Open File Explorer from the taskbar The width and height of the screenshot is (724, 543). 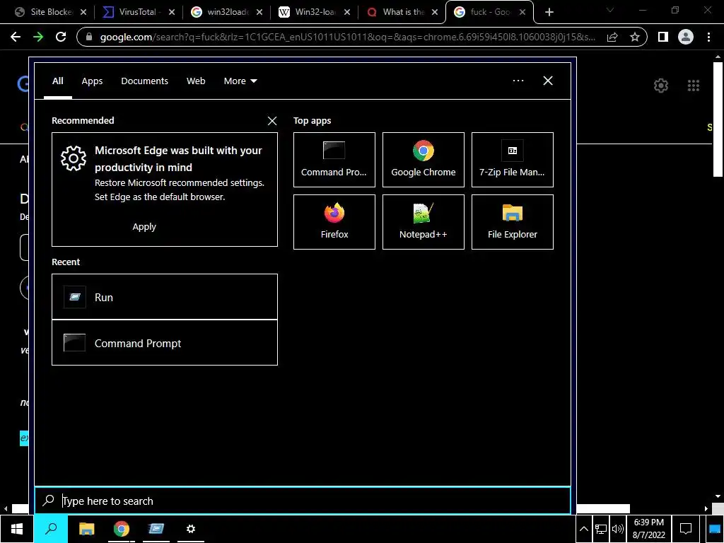tap(86, 529)
